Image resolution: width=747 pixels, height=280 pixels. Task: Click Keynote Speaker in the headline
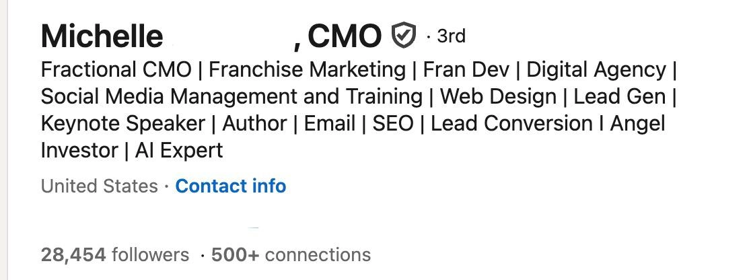[123, 125]
